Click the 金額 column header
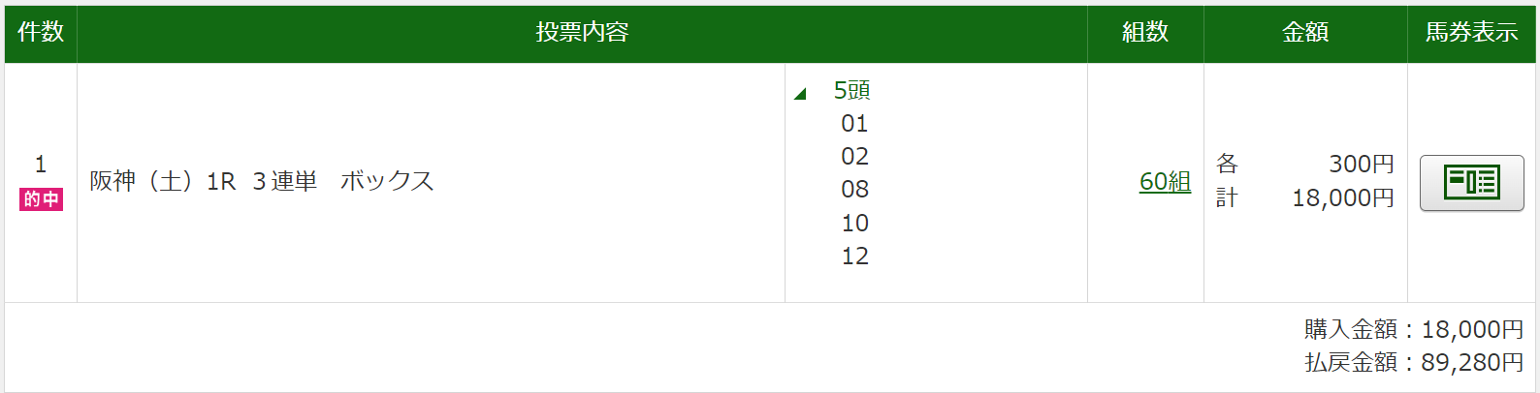 (1305, 32)
